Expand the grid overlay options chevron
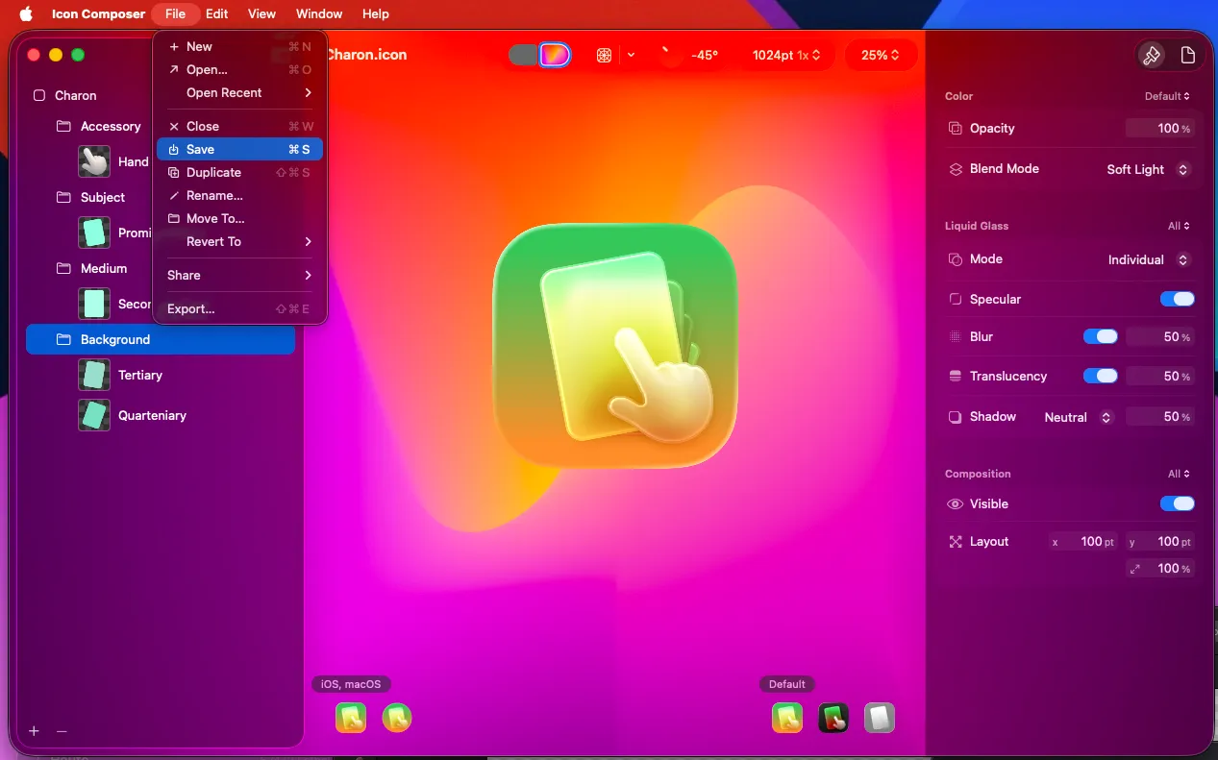The width and height of the screenshot is (1218, 760). pyautogui.click(x=631, y=56)
